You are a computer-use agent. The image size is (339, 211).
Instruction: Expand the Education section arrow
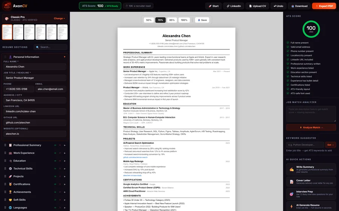coord(65,161)
